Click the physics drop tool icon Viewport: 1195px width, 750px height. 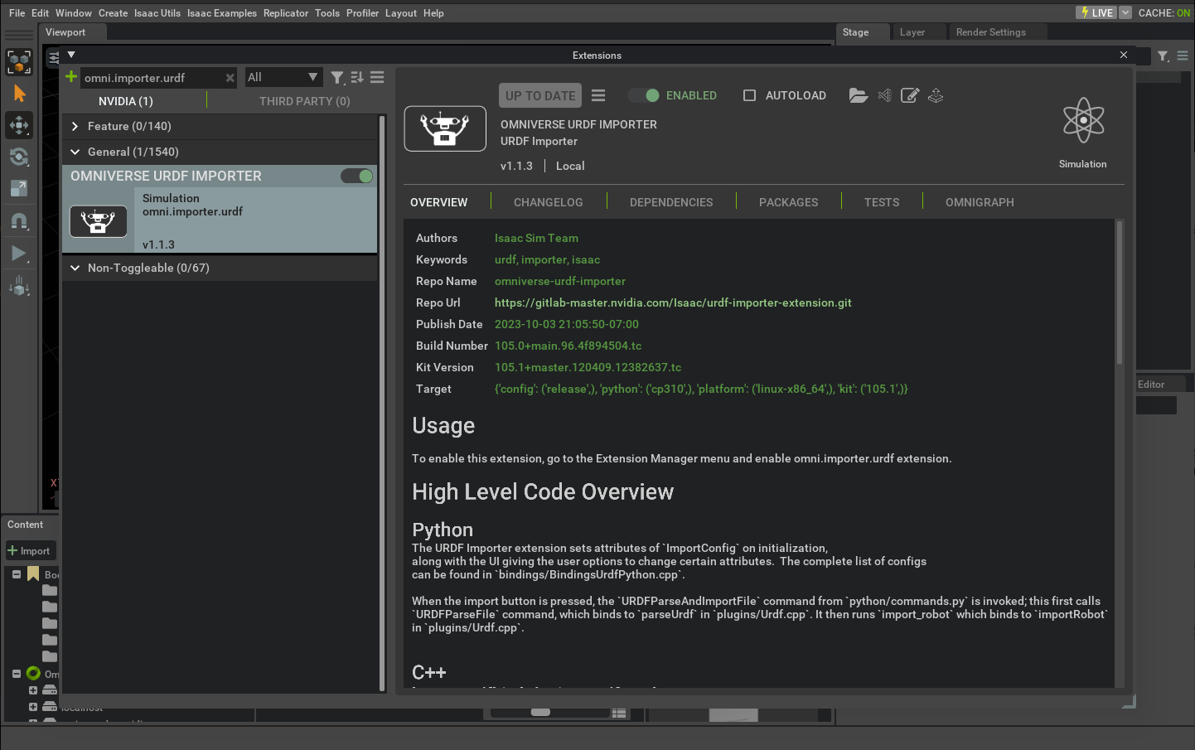(19, 287)
